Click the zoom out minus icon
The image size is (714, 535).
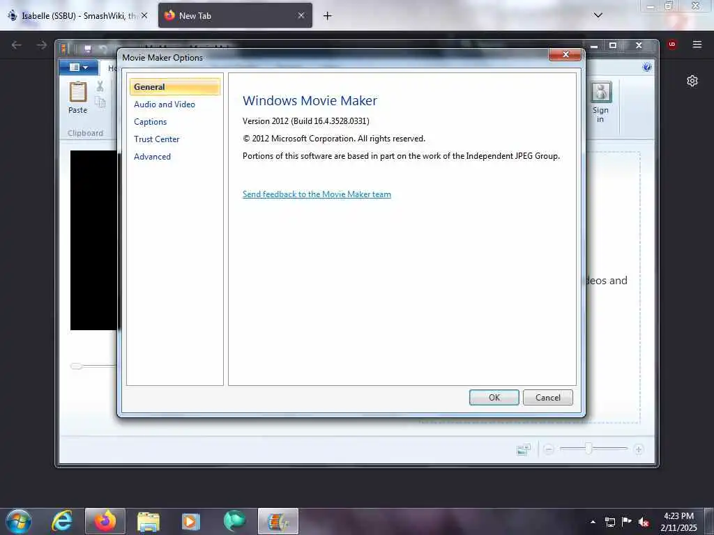click(x=549, y=449)
